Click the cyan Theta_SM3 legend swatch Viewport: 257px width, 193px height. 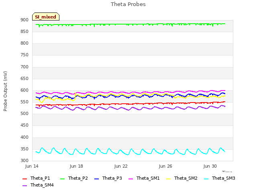pos(206,179)
